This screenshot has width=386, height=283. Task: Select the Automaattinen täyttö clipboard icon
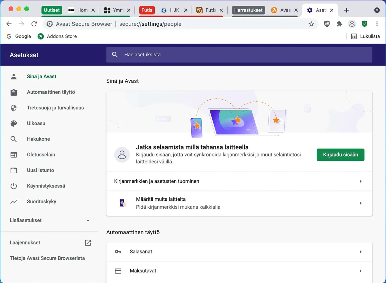(x=14, y=92)
